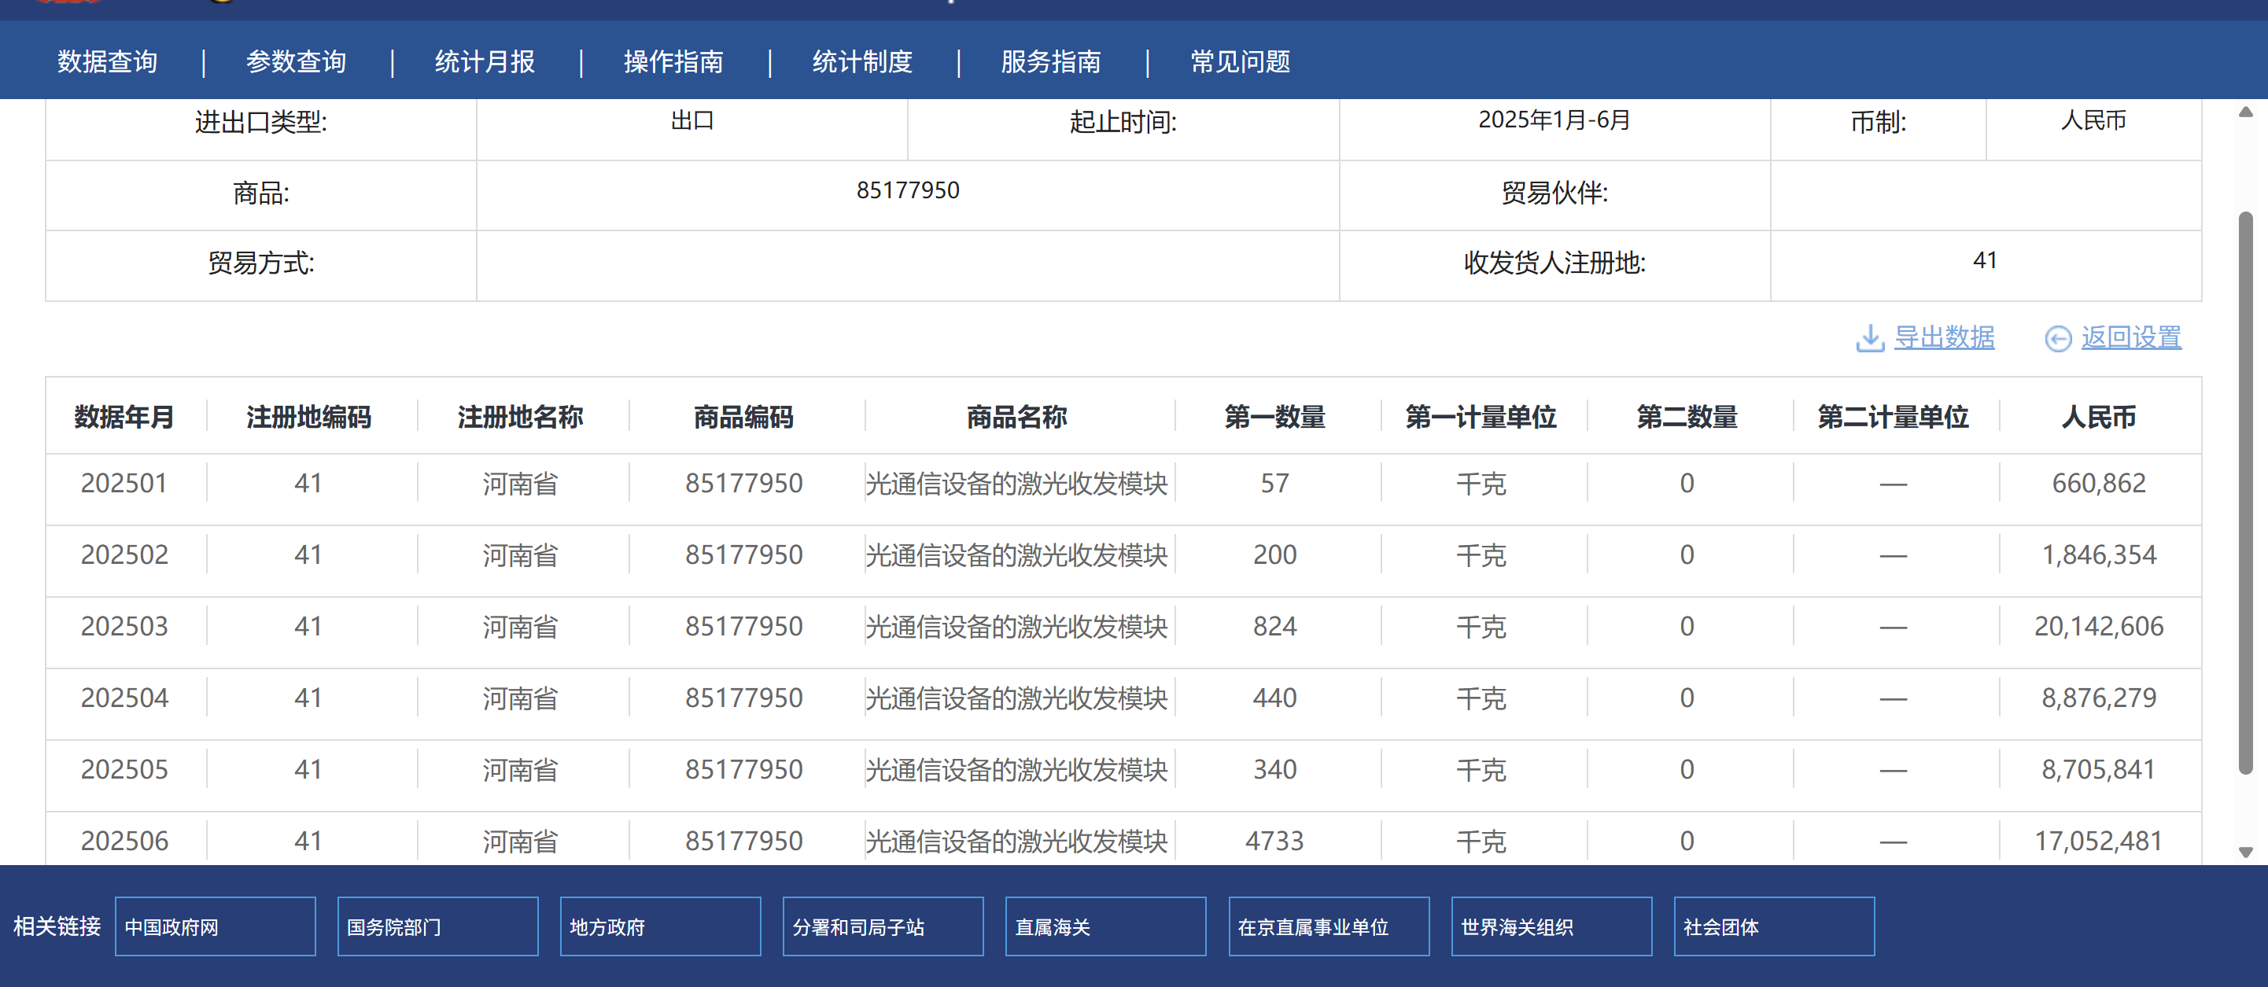Expand the 国务院部门 dropdown
Image resolution: width=2268 pixels, height=987 pixels.
(437, 926)
